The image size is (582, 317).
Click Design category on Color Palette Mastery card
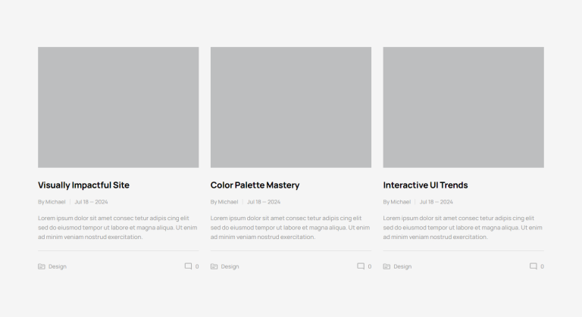[x=230, y=266]
